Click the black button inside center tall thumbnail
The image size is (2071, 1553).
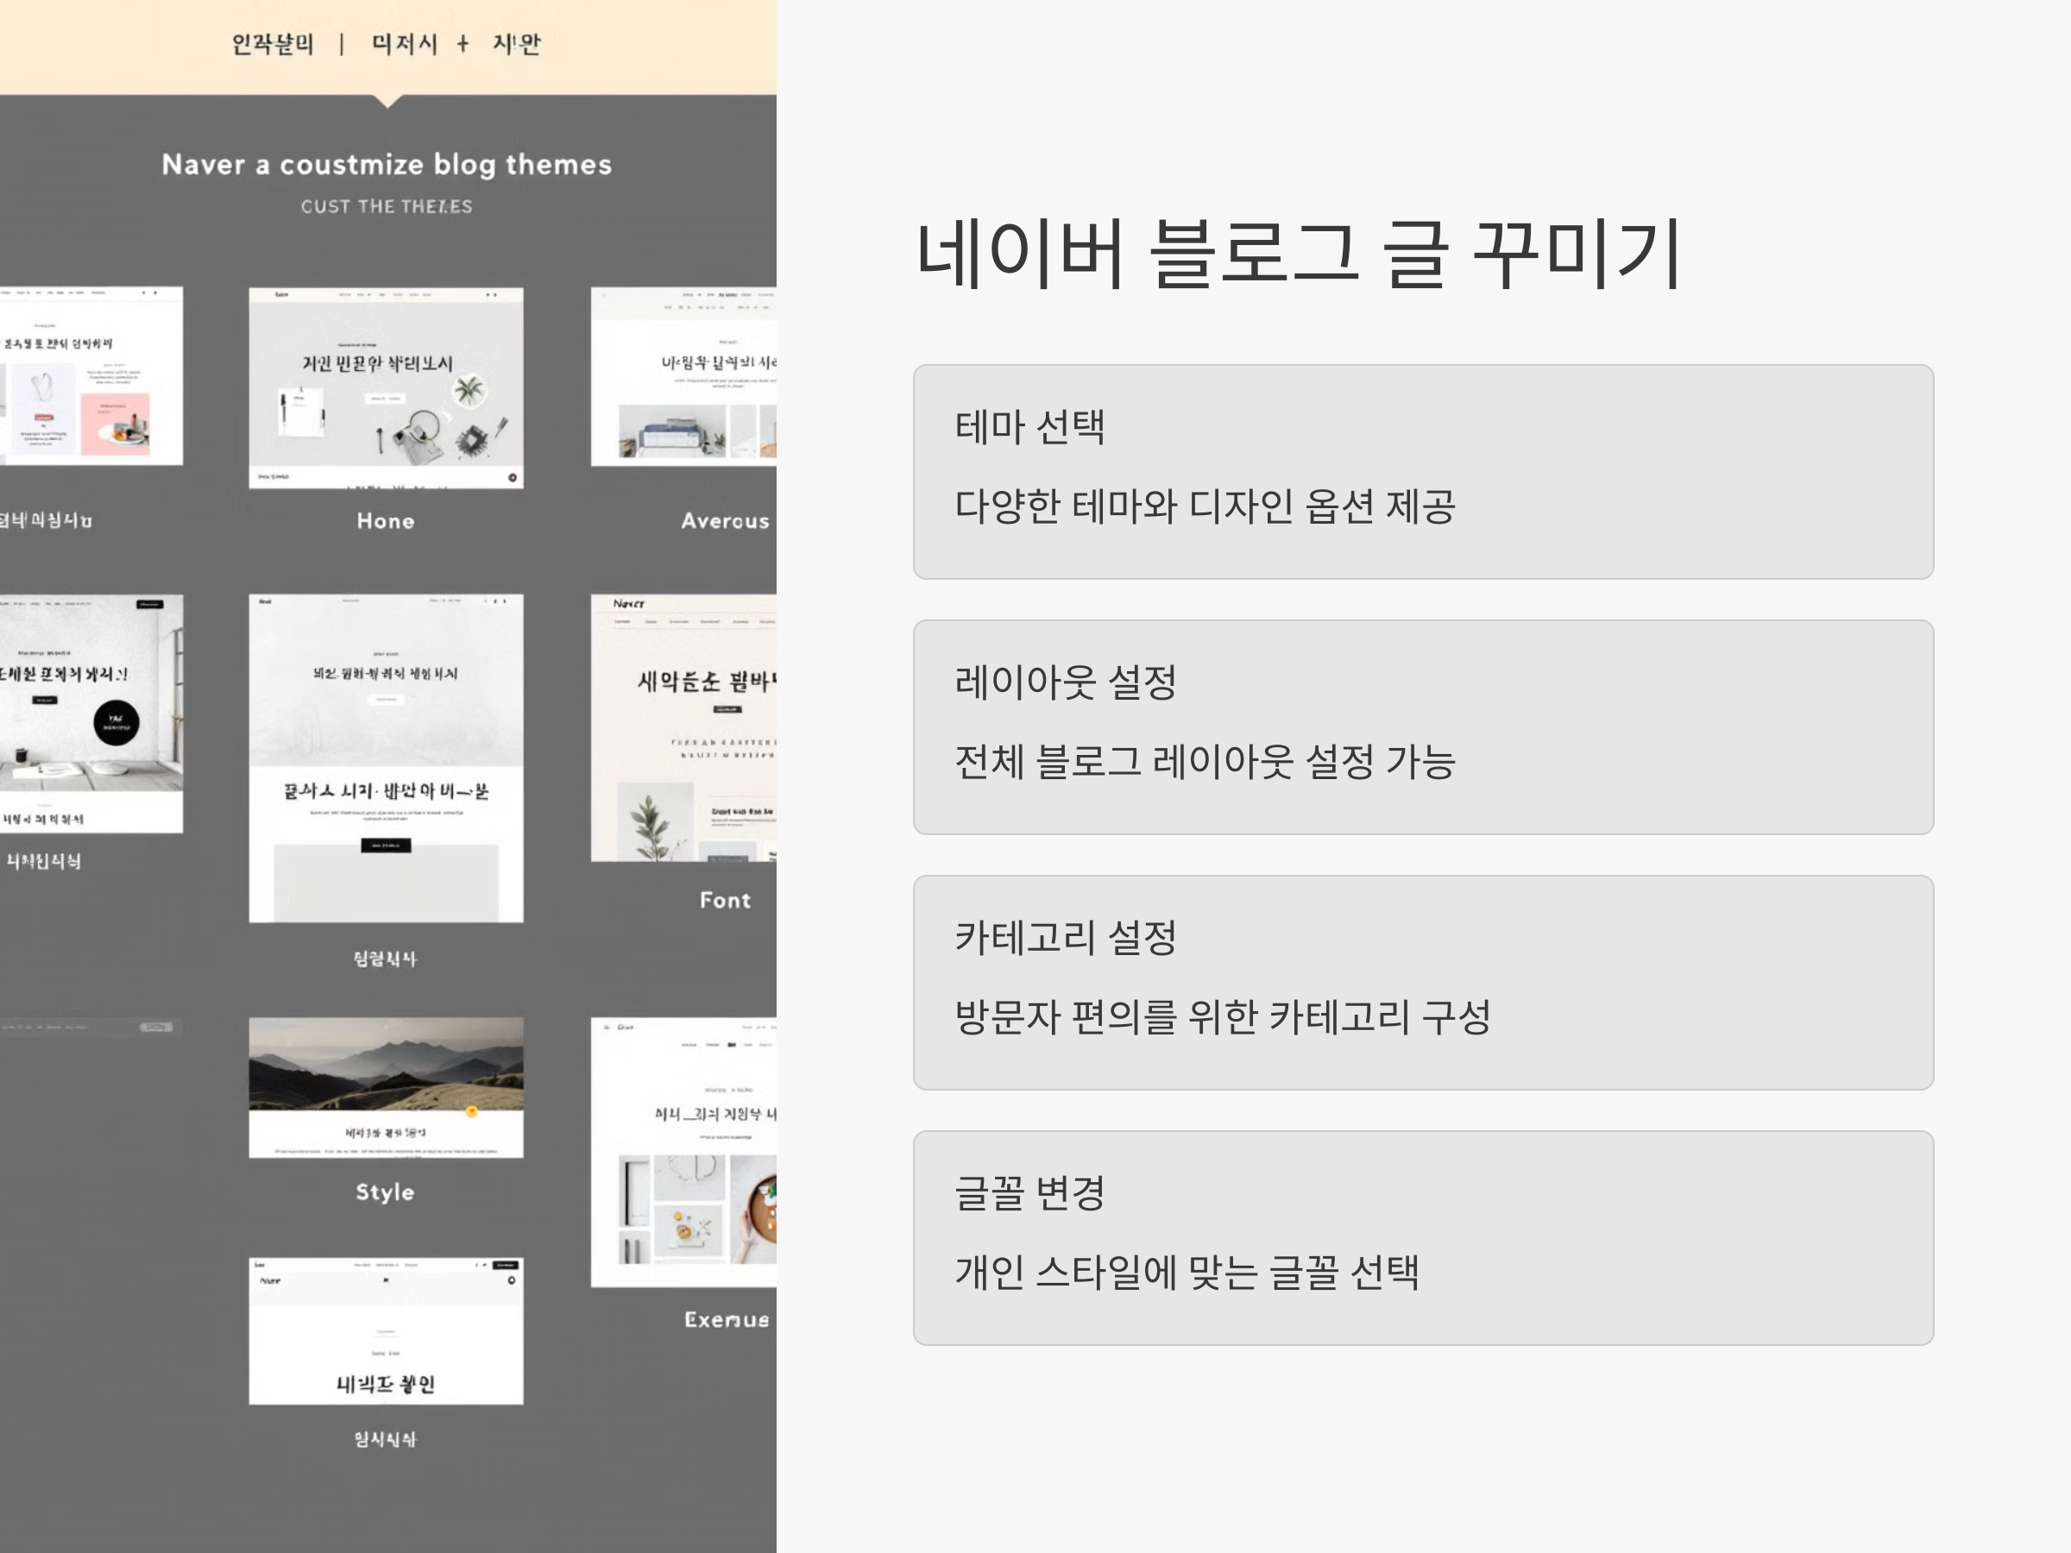(386, 846)
